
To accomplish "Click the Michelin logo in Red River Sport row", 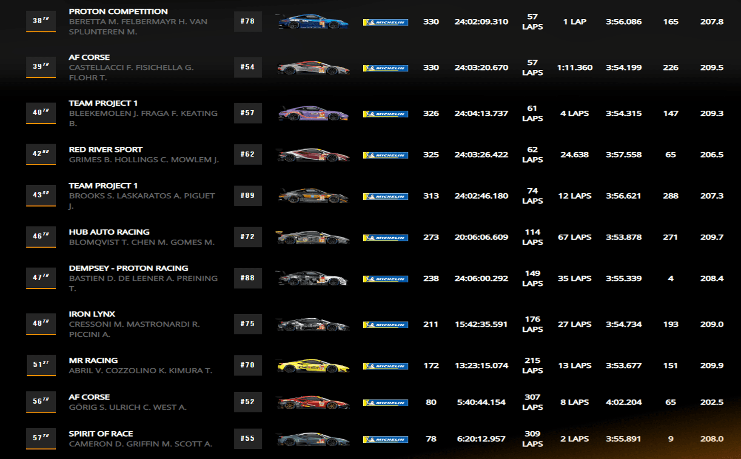I will tap(385, 155).
